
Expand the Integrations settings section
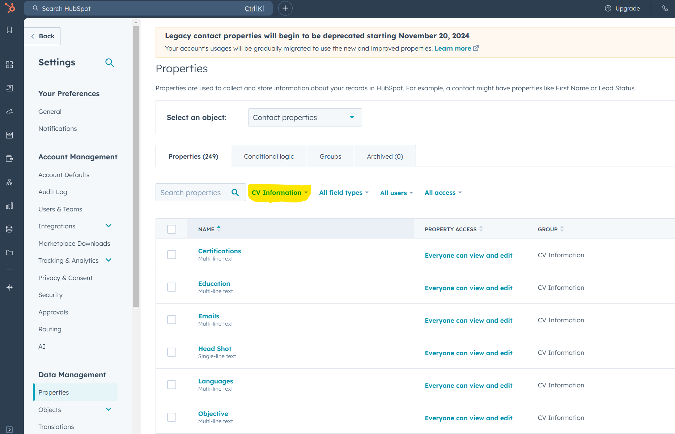(109, 226)
